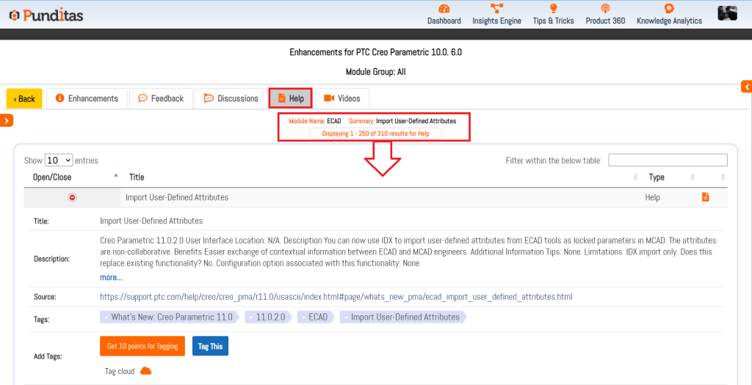Expand the left side panel arrow

tap(6, 120)
